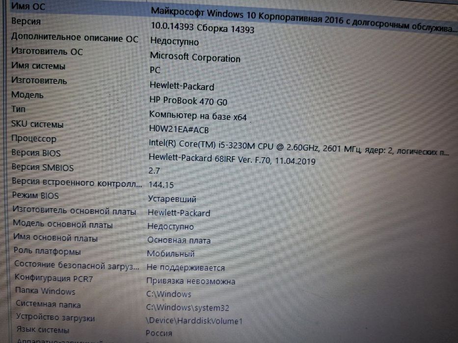The width and height of the screenshot is (458, 343).
Task: Select the 'Системная папка' row label
Action: pos(48,304)
